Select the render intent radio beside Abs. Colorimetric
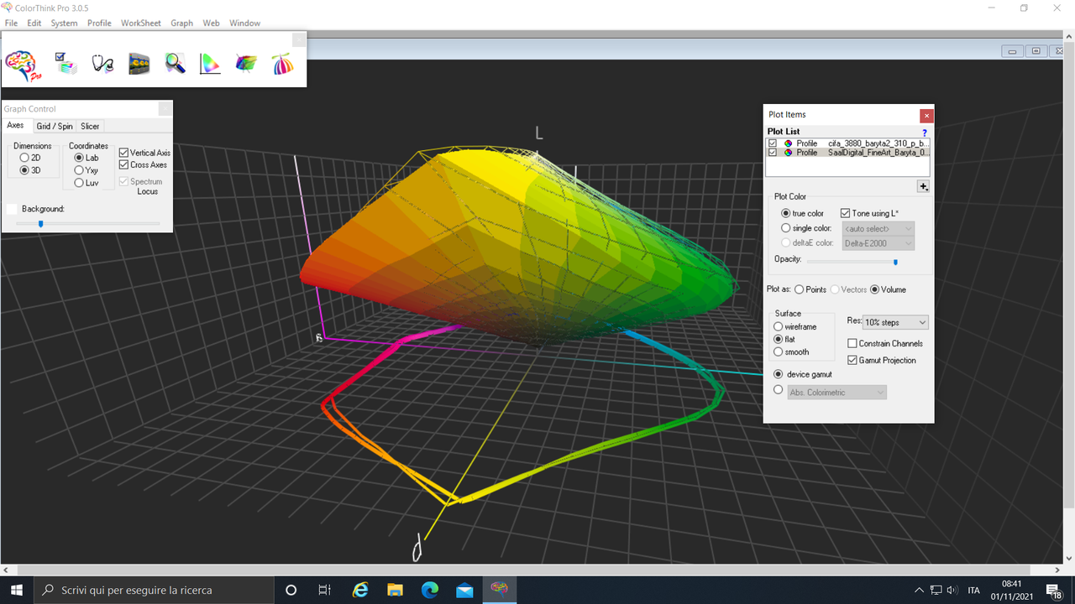The width and height of the screenshot is (1075, 604). (x=779, y=390)
